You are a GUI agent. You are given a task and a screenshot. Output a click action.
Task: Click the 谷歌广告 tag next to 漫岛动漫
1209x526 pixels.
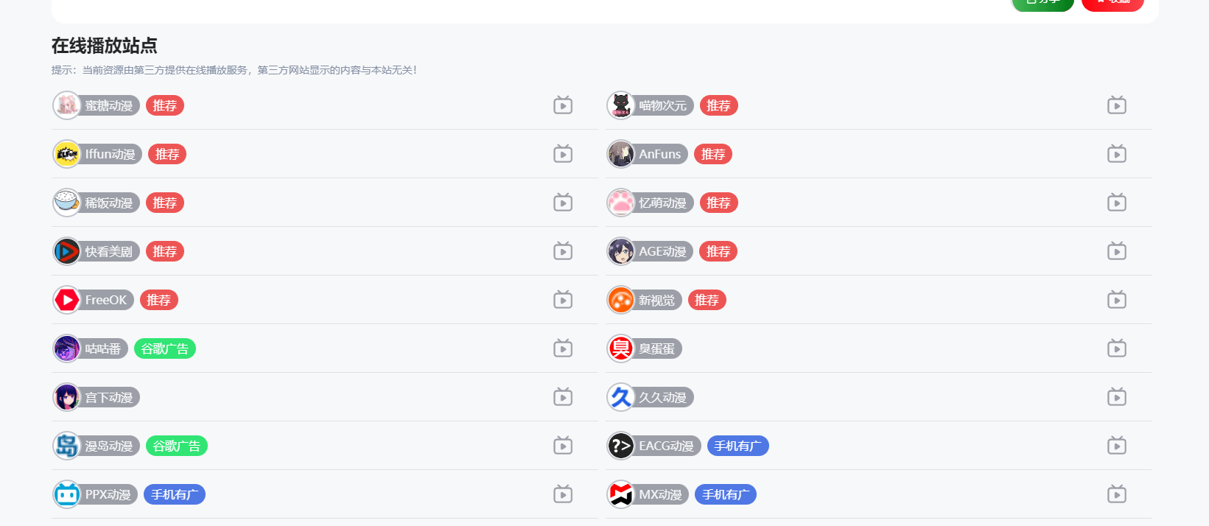tap(176, 446)
